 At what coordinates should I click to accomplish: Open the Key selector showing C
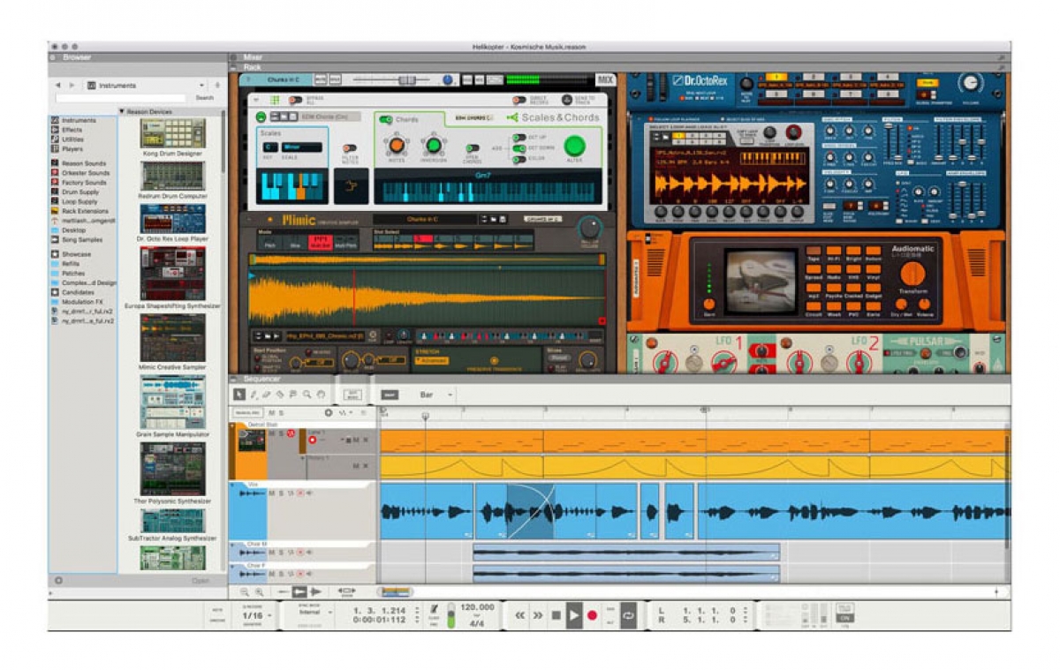coord(270,147)
